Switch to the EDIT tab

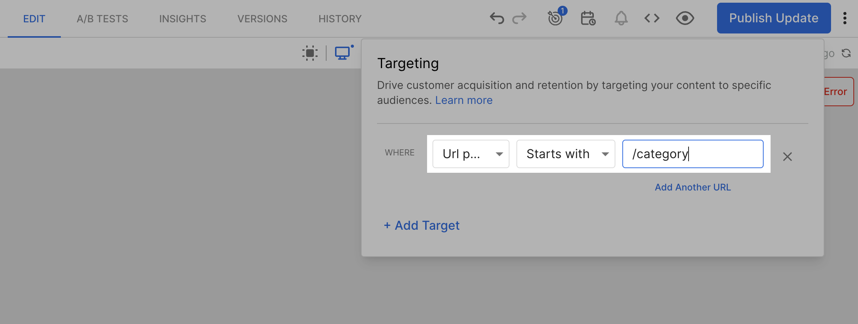point(34,19)
